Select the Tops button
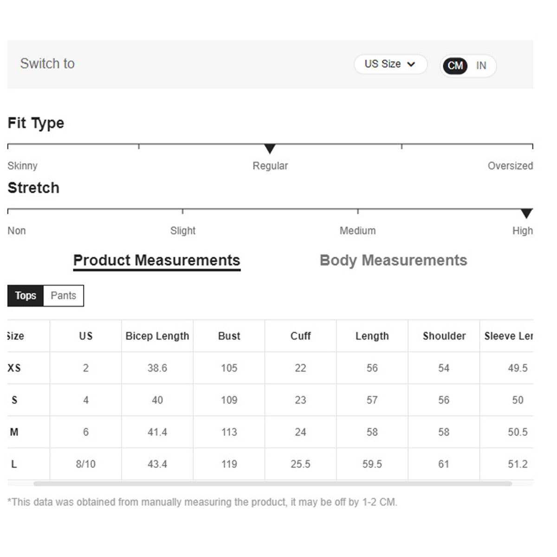Image resolution: width=557 pixels, height=557 pixels. click(x=26, y=296)
